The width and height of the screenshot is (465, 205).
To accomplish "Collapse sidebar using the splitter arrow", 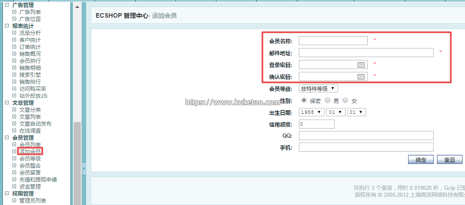I will tap(84, 169).
